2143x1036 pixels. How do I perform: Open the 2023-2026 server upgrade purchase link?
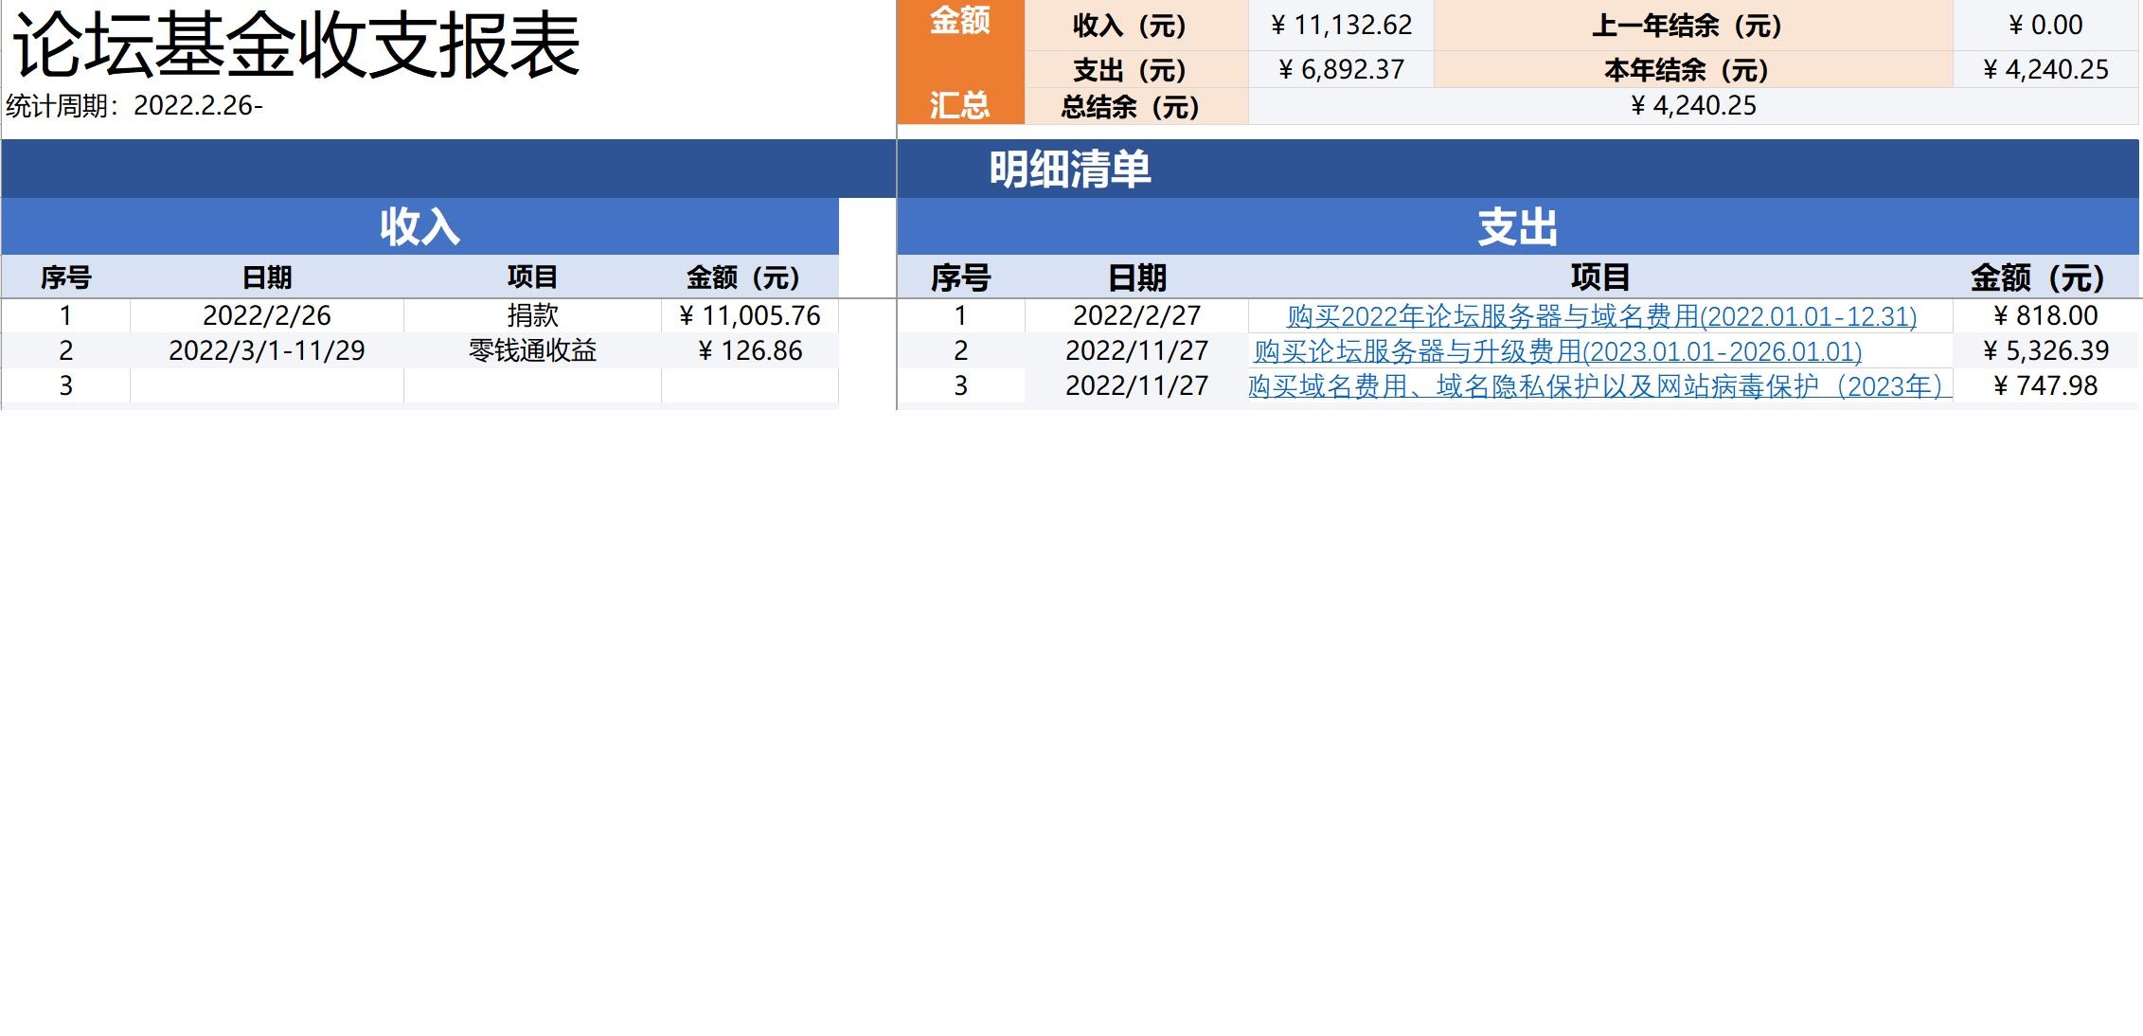coord(1557,351)
